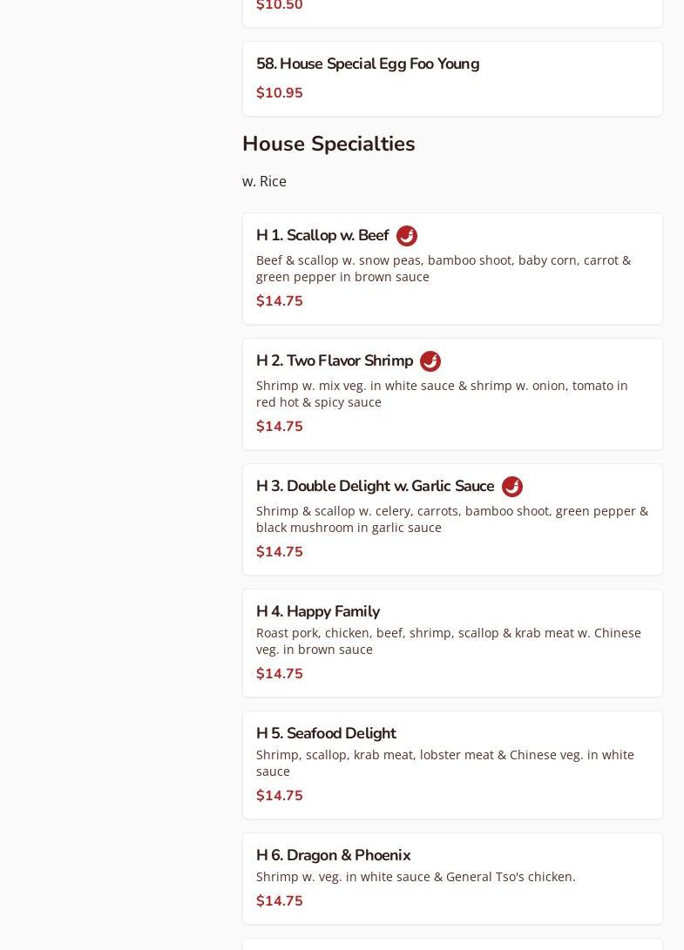Select the H 1. Scallop w. Beef title

322,236
